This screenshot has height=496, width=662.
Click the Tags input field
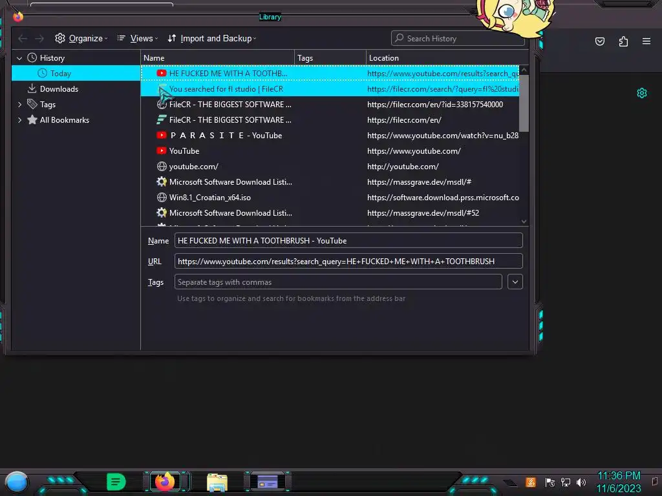(x=338, y=282)
